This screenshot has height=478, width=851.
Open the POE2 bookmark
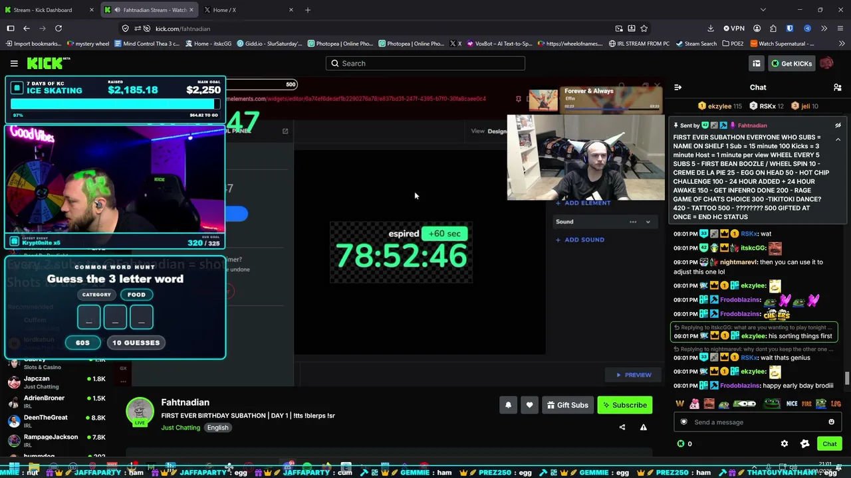pos(732,44)
